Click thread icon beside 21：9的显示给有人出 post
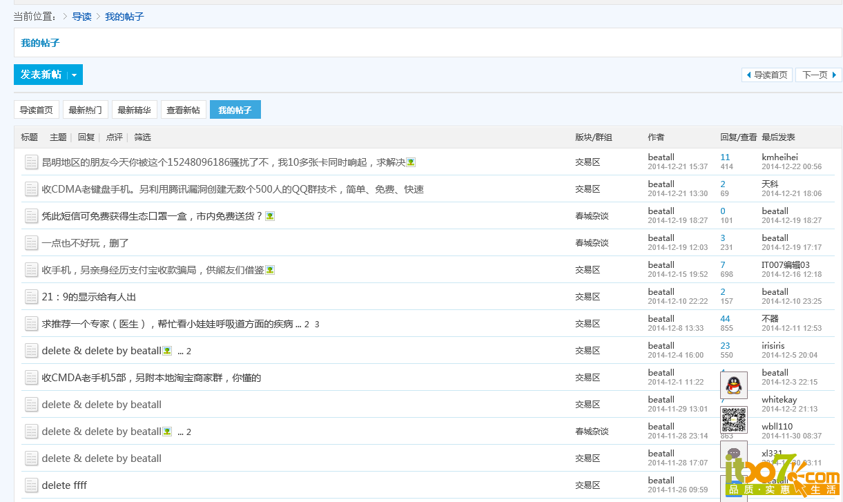The height and width of the screenshot is (502, 843). click(31, 297)
